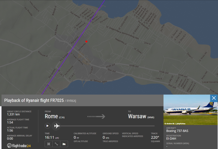Open the Ryanair aircraft photo

[x=191, y=110]
